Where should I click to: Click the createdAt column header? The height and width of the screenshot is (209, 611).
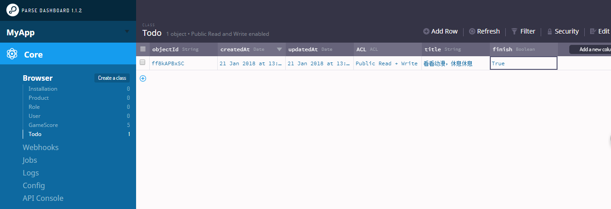pyautogui.click(x=251, y=49)
